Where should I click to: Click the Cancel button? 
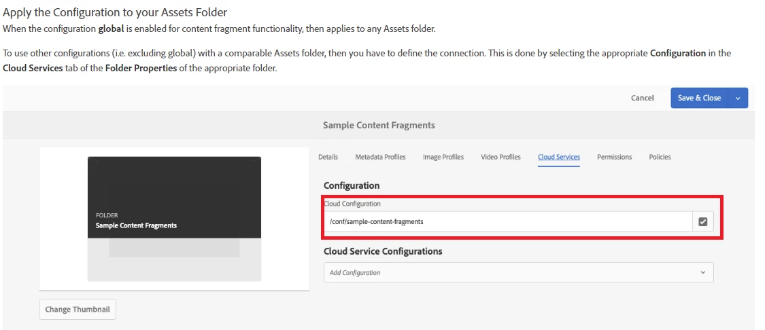pos(642,98)
